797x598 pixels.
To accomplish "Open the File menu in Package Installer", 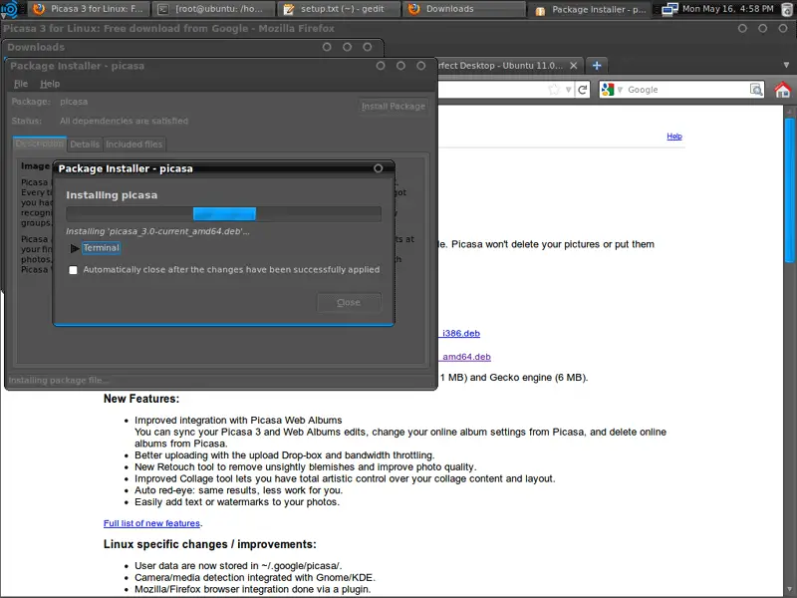I will (x=21, y=84).
